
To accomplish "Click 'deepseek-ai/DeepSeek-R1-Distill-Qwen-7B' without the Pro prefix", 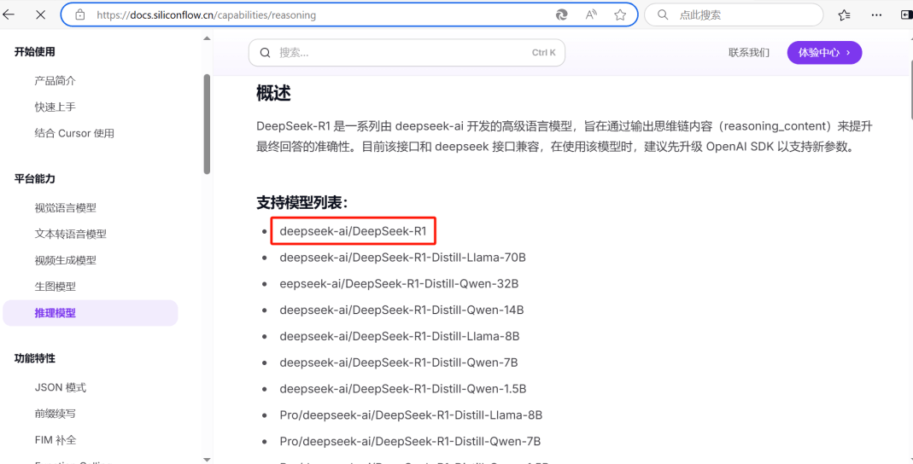I will point(398,362).
